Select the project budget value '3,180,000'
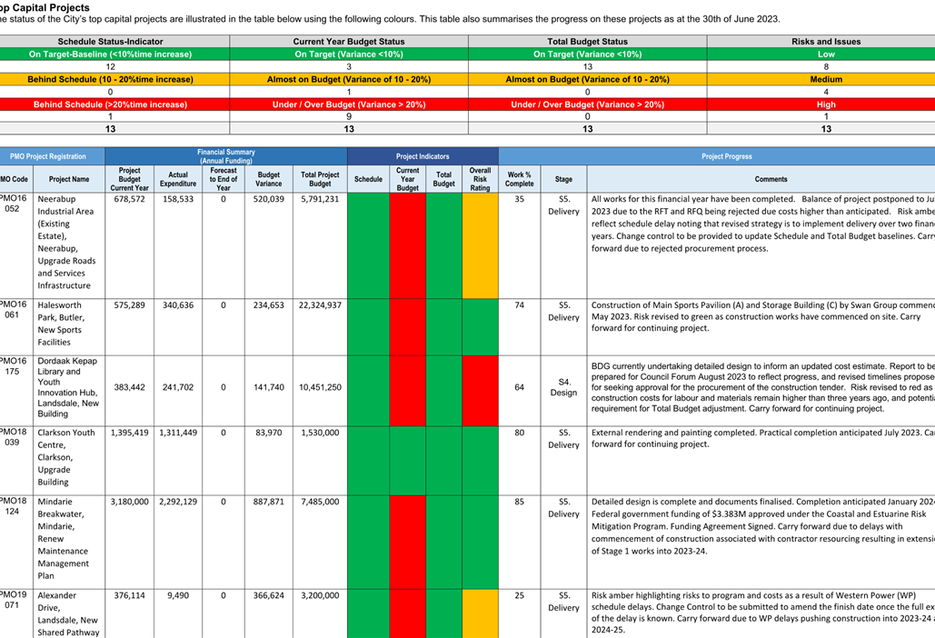The image size is (935, 638). [129, 502]
